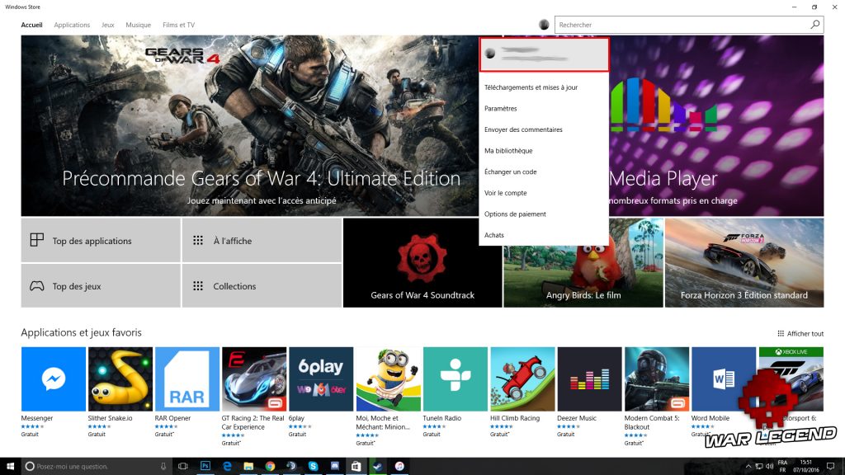
Task: Select the Word Mobile app icon
Action: 724,379
